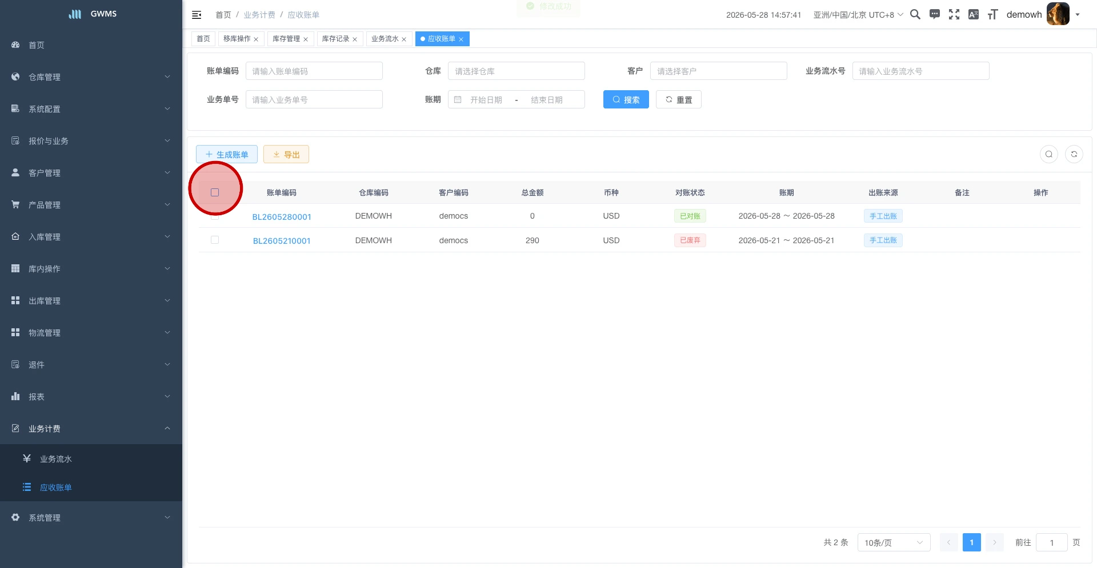Click the pagination jump-to page input
1097x568 pixels.
pos(1052,542)
